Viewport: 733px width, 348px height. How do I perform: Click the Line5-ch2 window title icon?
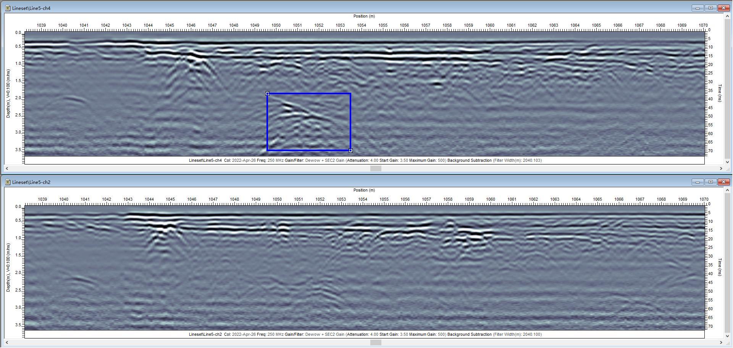click(x=8, y=182)
